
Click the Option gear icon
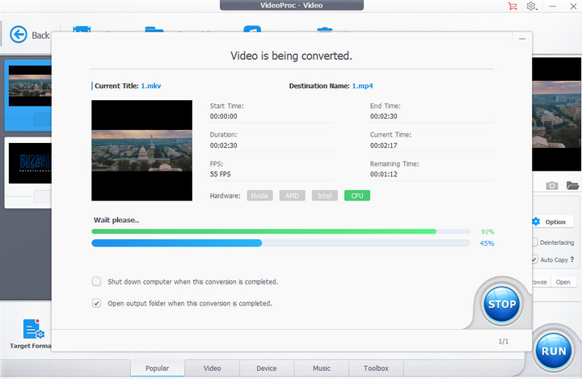tap(536, 221)
